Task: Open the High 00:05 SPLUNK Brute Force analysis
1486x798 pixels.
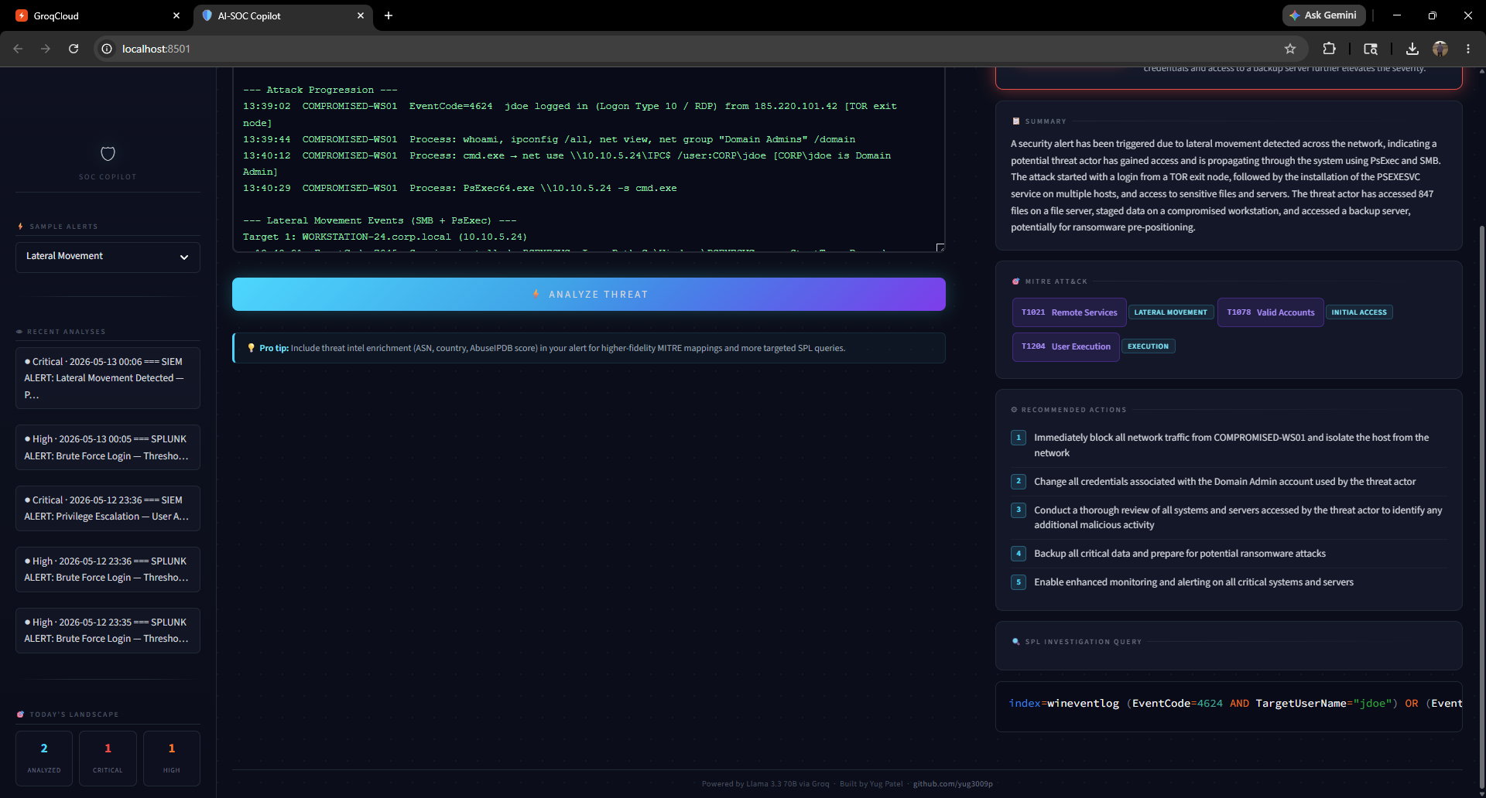Action: coord(108,448)
